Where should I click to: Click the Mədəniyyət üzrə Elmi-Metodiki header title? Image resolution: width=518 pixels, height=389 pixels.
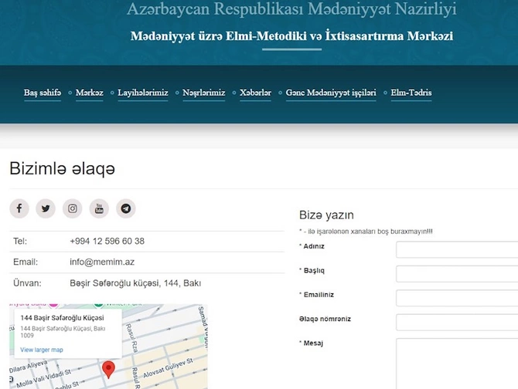291,36
